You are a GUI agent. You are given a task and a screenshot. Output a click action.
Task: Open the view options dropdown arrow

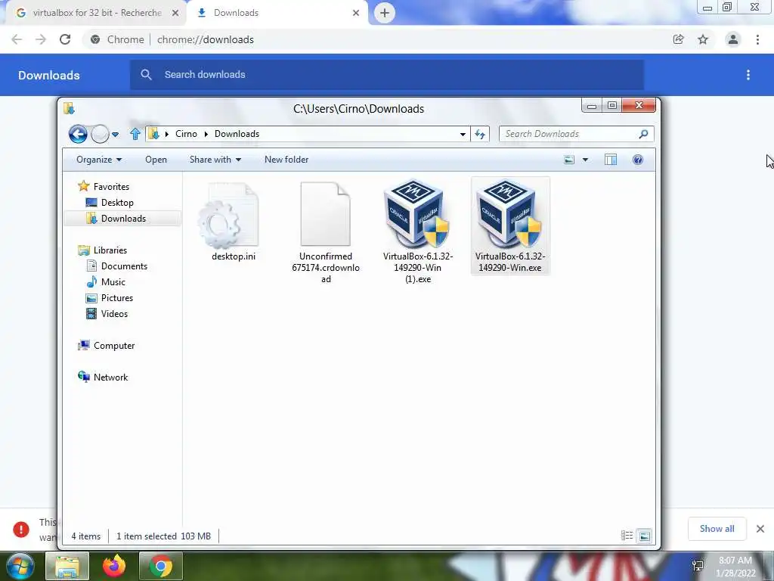(x=586, y=160)
